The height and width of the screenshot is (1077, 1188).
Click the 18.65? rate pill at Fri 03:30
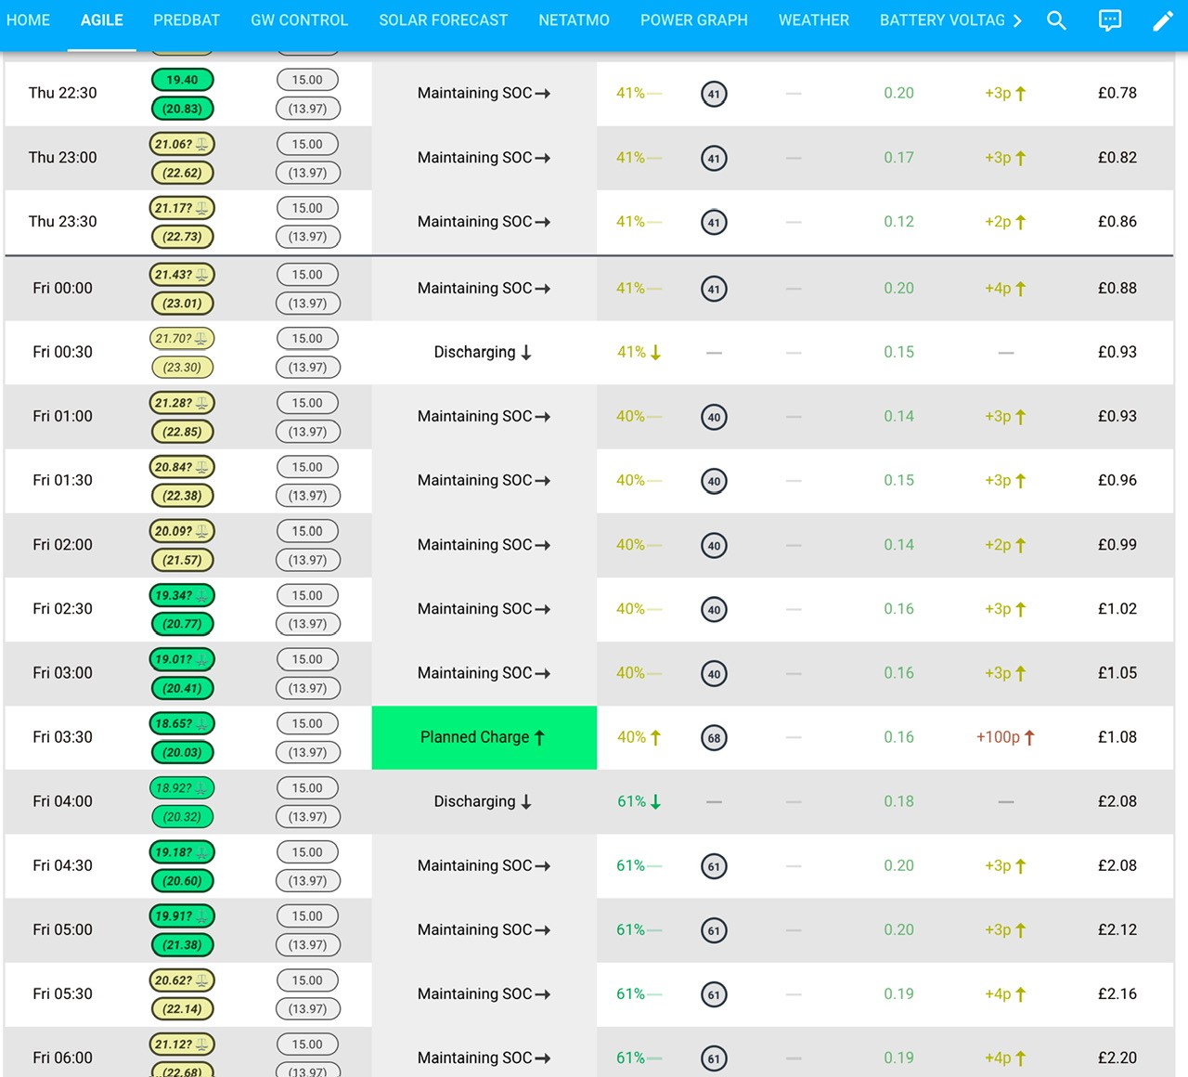click(x=182, y=723)
